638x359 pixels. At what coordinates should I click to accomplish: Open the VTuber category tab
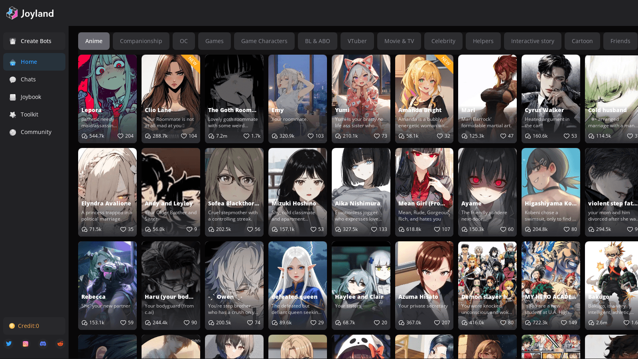click(357, 41)
